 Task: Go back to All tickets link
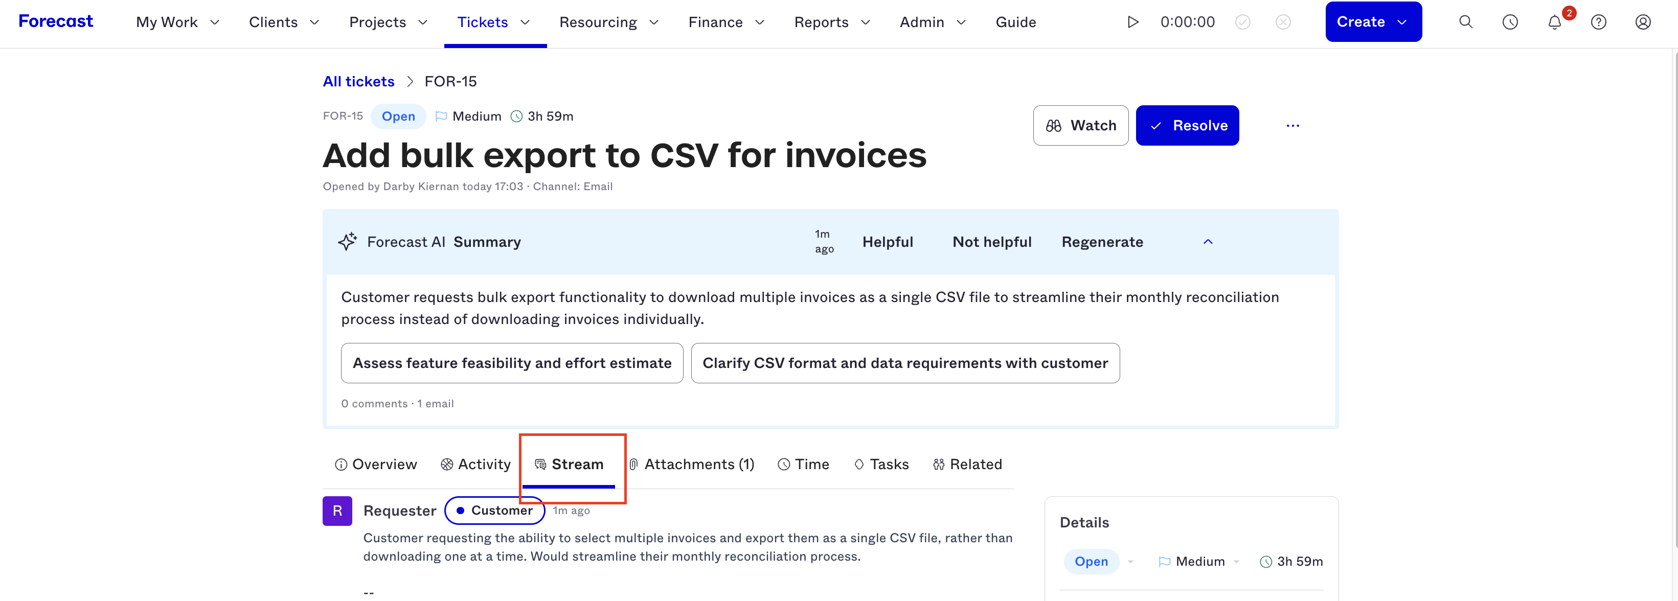pos(358,81)
